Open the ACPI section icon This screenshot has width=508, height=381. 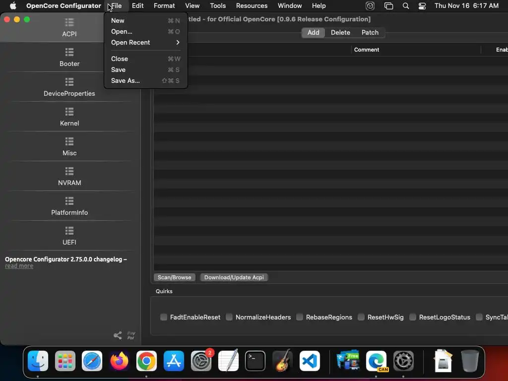click(69, 22)
